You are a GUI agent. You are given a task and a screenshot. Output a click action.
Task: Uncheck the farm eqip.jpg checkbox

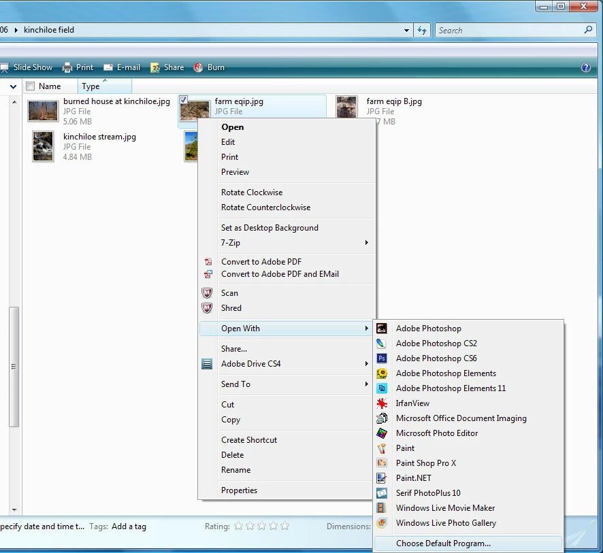click(x=184, y=99)
